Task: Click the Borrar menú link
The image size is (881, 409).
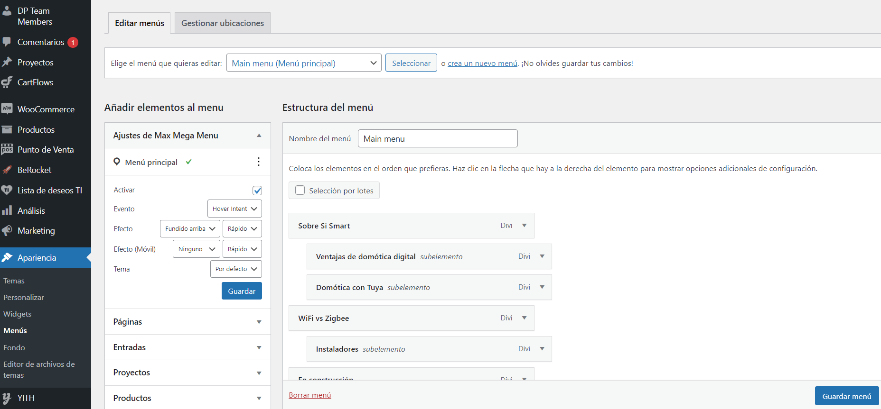Action: pos(310,395)
